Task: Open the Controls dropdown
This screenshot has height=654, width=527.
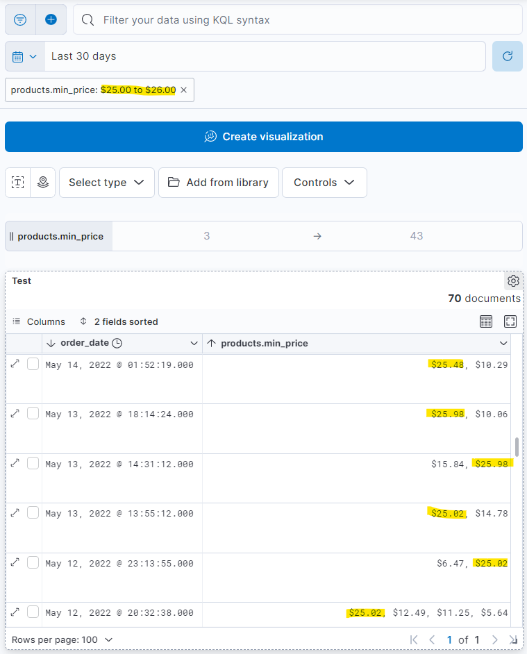Action: (325, 183)
